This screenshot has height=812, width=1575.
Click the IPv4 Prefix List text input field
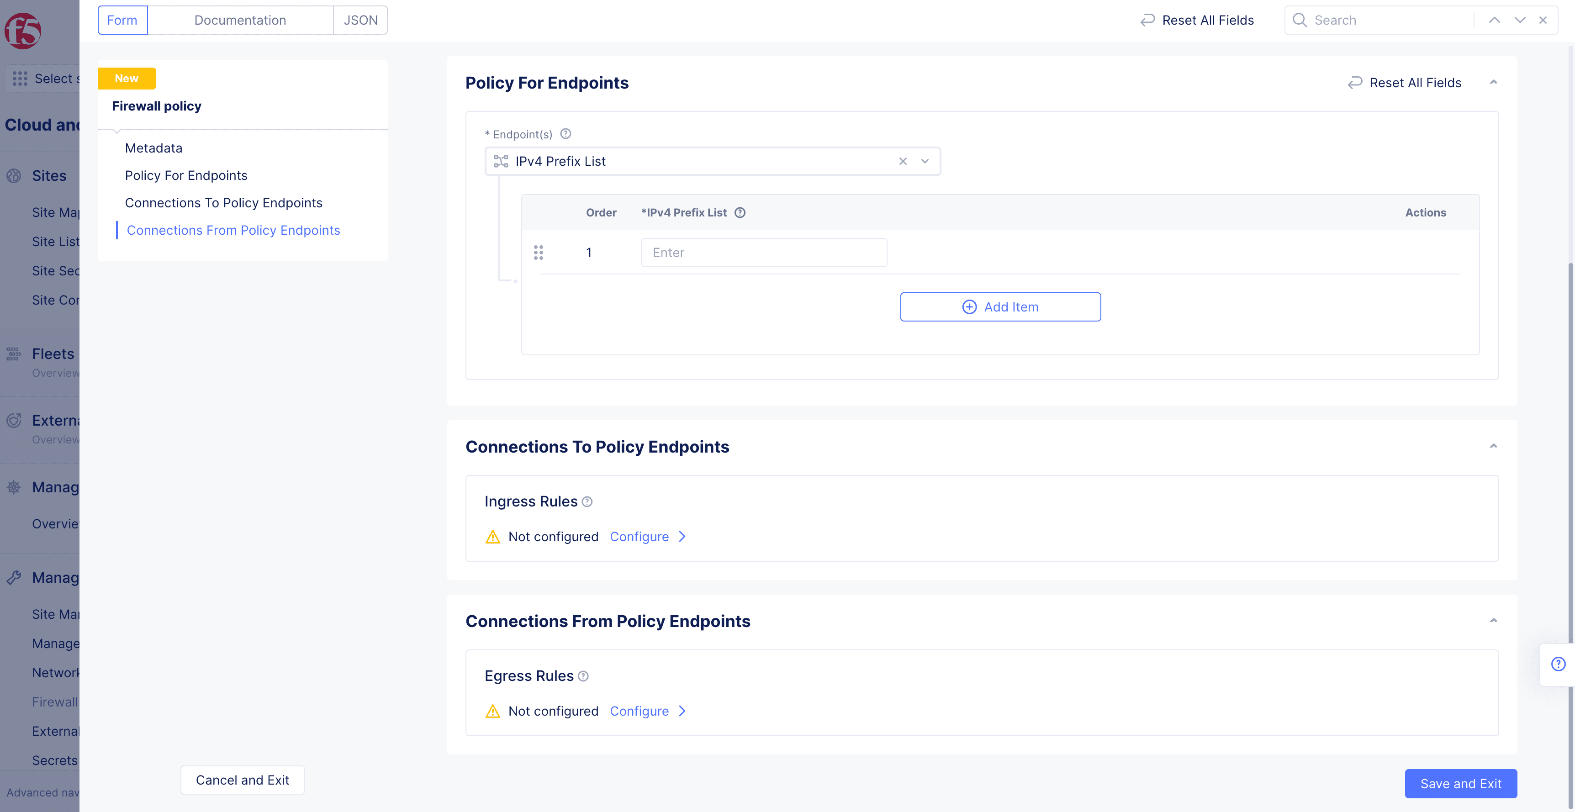[763, 252]
